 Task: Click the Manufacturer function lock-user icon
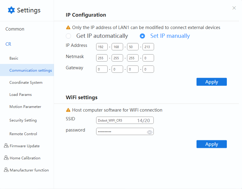[6, 170]
